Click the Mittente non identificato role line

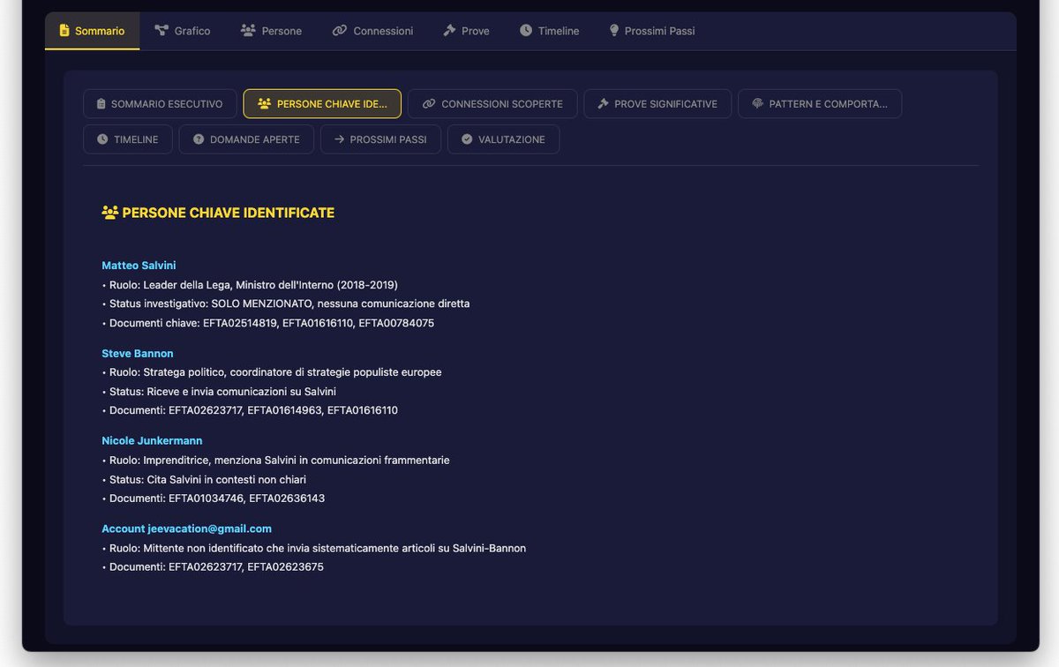tap(314, 549)
